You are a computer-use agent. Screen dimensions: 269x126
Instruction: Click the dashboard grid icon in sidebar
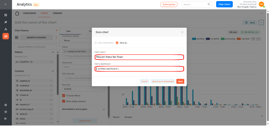point(6,15)
